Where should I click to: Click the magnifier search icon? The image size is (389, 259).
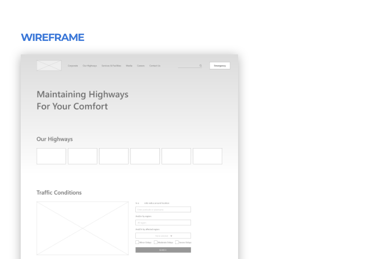[200, 65]
